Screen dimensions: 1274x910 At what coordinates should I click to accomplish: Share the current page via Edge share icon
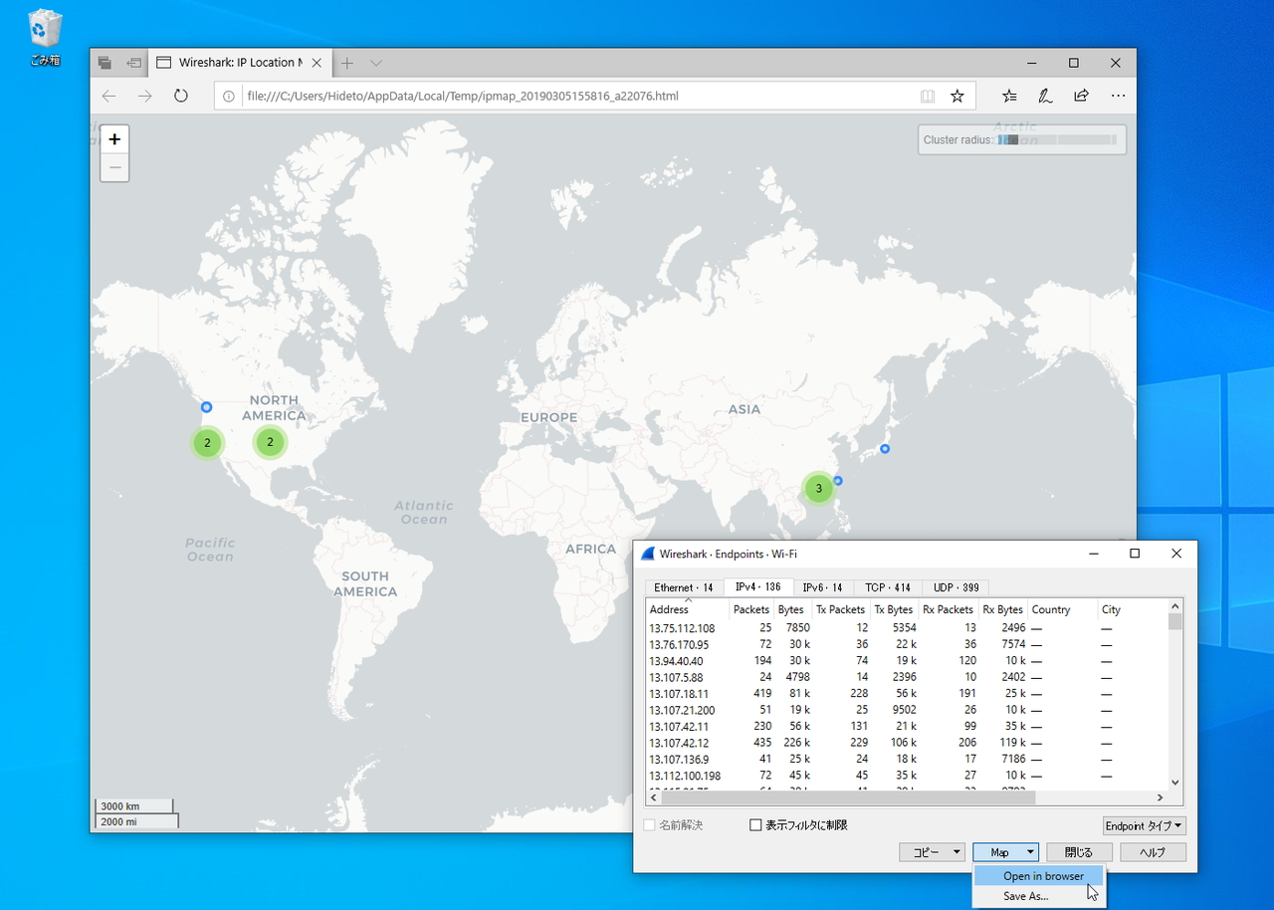[1081, 96]
